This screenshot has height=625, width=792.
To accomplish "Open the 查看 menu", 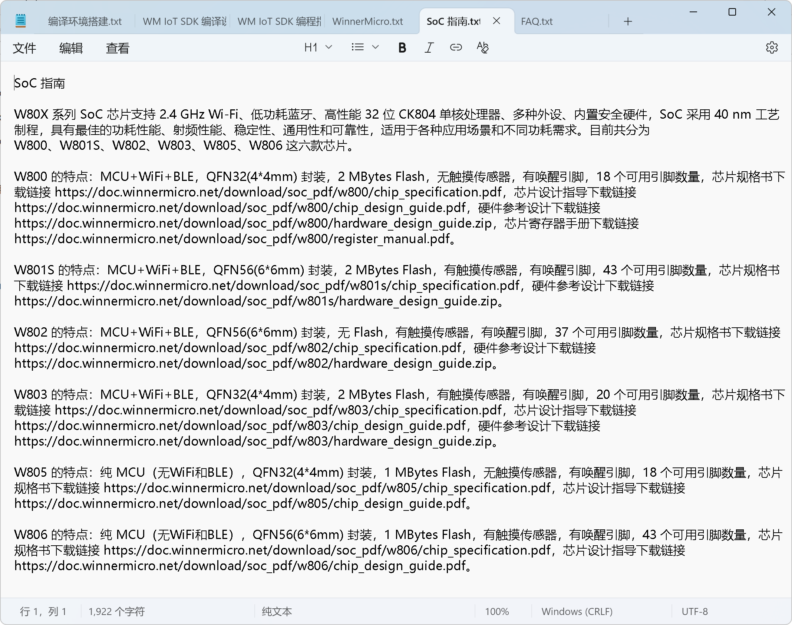I will click(x=118, y=48).
